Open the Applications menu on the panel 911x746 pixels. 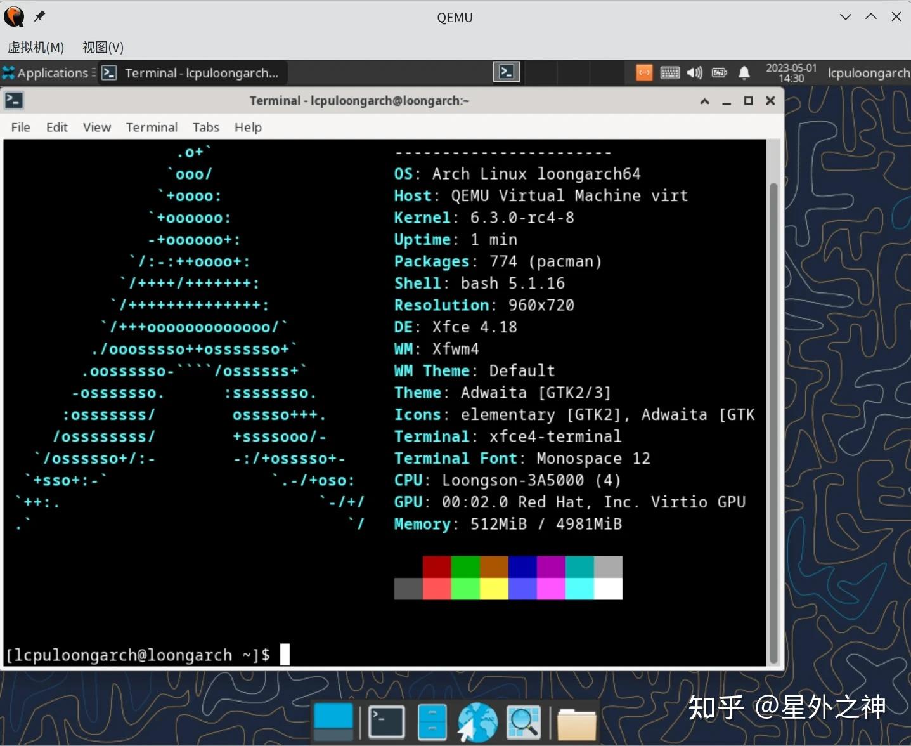point(48,72)
